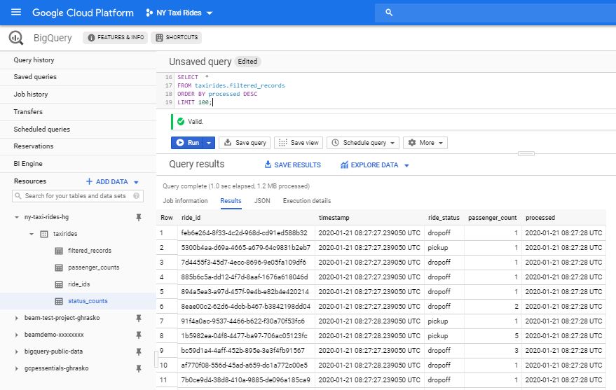Image resolution: width=616 pixels, height=390 pixels.
Task: Expand the bigquery-public-data project
Action: (x=17, y=352)
